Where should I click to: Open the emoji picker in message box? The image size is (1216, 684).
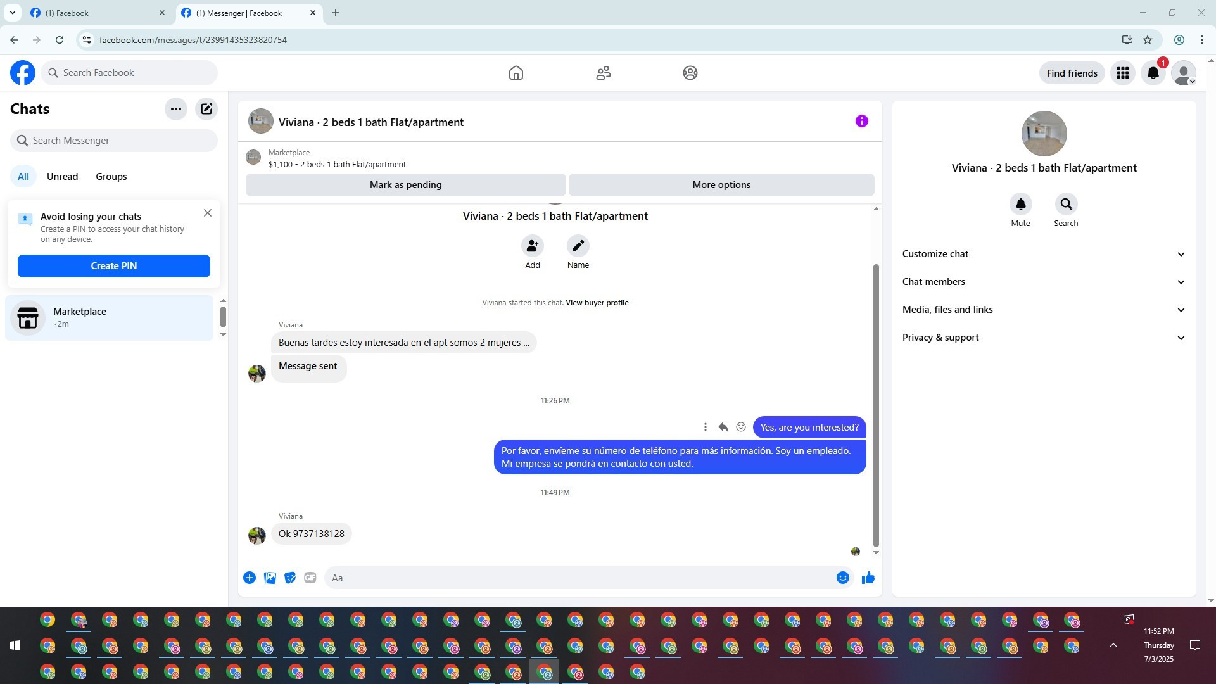(842, 578)
